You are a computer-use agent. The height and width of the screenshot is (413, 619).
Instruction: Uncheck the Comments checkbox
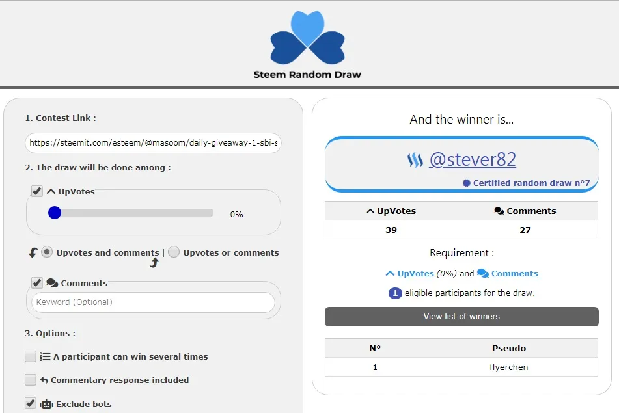click(x=36, y=283)
